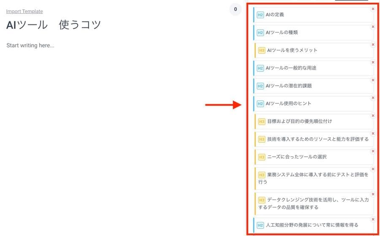Select the outline text AIツールの潜在的課題

[x=289, y=86]
